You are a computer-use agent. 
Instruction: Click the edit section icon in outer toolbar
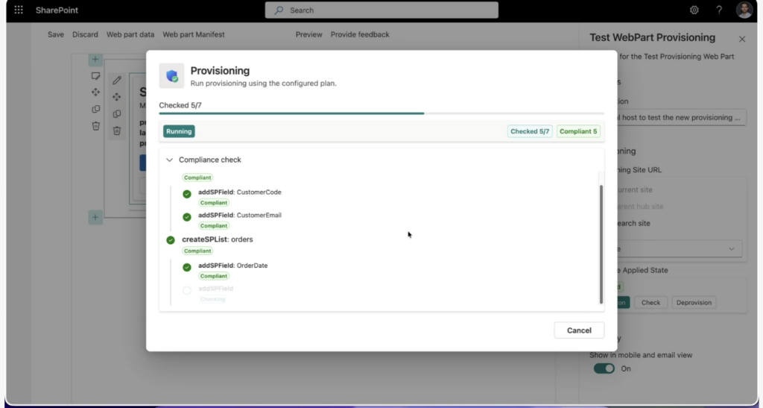(96, 76)
